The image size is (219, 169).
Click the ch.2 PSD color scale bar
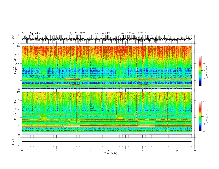pyautogui.click(x=200, y=116)
